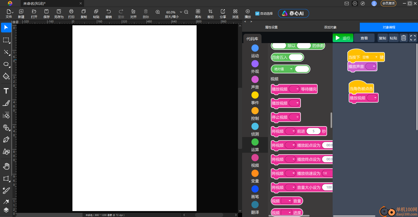
Task: Delete selected code with trash icon
Action: click(x=404, y=38)
